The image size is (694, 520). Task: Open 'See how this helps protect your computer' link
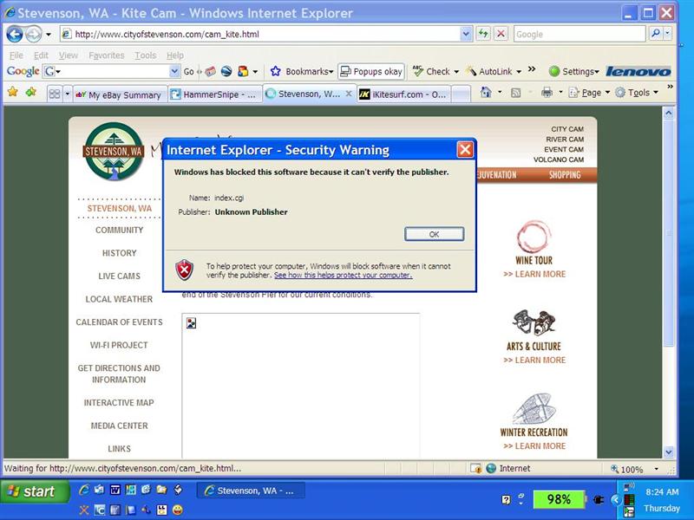[x=343, y=276]
